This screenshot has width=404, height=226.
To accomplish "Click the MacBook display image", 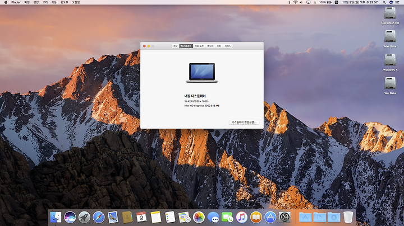I will coord(202,73).
